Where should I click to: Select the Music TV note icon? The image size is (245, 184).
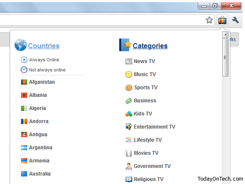click(128, 74)
